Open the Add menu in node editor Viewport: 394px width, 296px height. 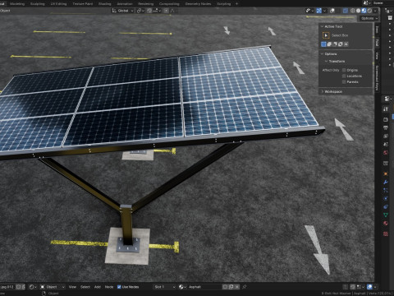[98, 287]
